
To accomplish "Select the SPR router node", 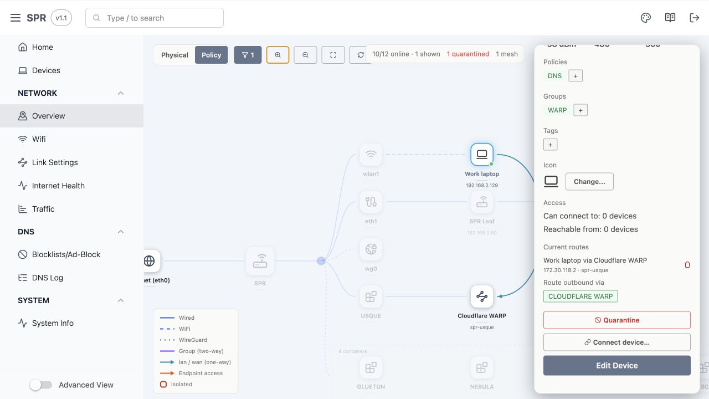I will tap(260, 261).
